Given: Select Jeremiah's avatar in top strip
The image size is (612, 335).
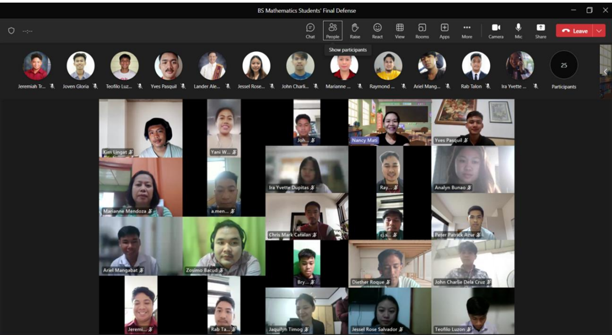Looking at the screenshot, I should 36,66.
